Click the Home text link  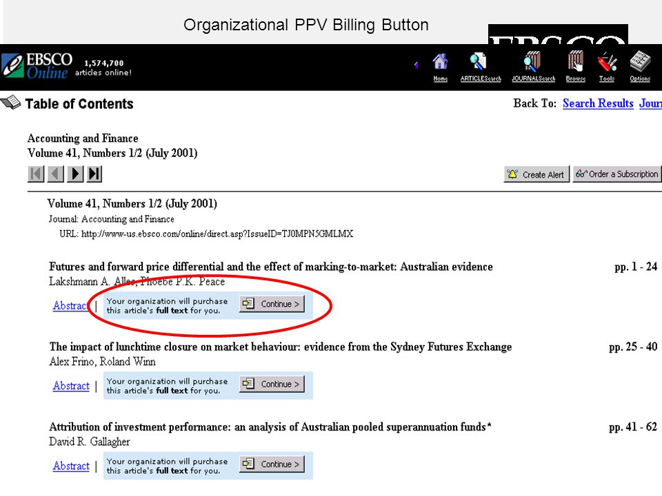tap(441, 79)
